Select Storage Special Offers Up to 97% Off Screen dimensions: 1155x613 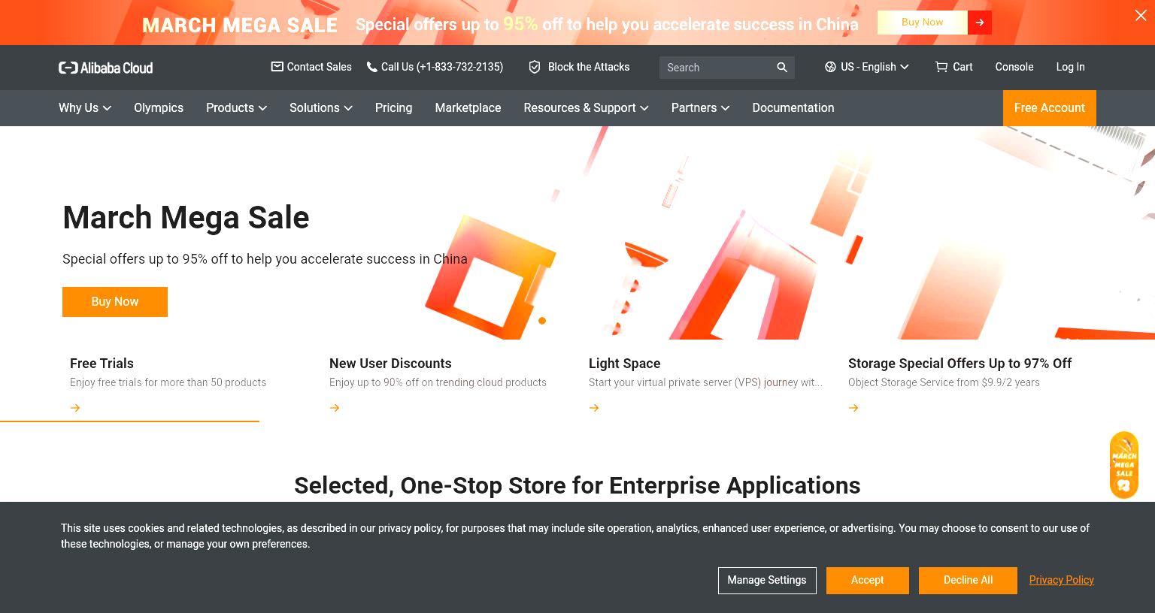[959, 364]
